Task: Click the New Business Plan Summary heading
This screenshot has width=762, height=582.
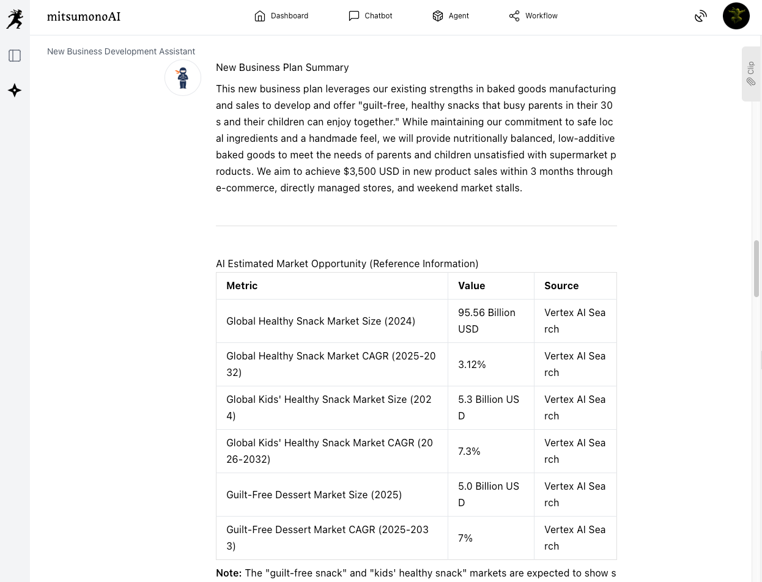Action: pos(282,67)
